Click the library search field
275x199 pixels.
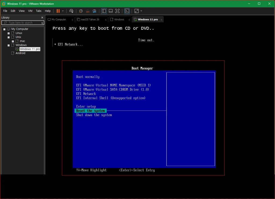(23, 23)
